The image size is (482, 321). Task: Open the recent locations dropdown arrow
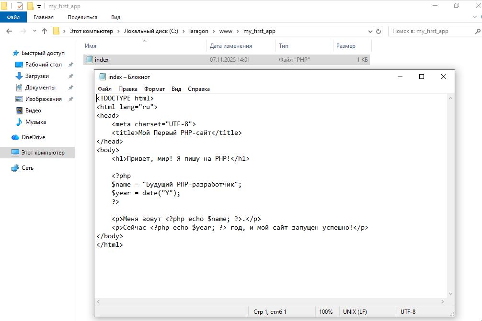[33, 31]
